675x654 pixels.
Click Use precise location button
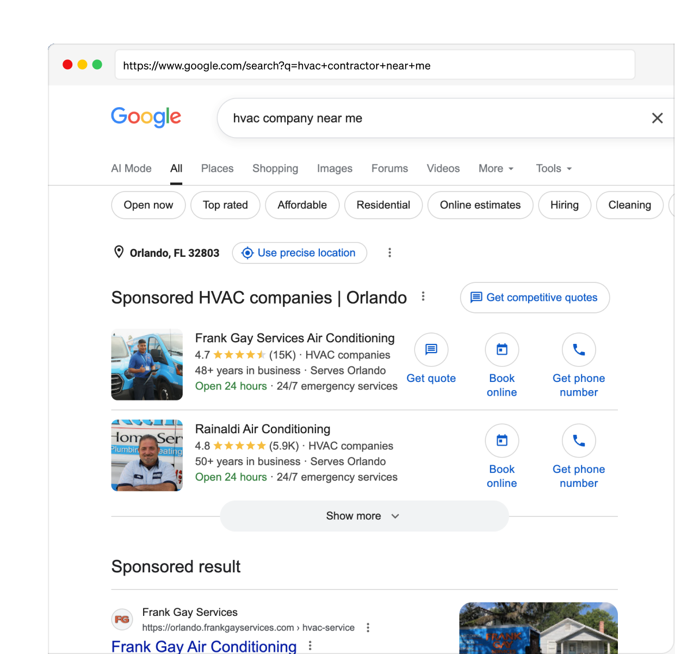[300, 253]
